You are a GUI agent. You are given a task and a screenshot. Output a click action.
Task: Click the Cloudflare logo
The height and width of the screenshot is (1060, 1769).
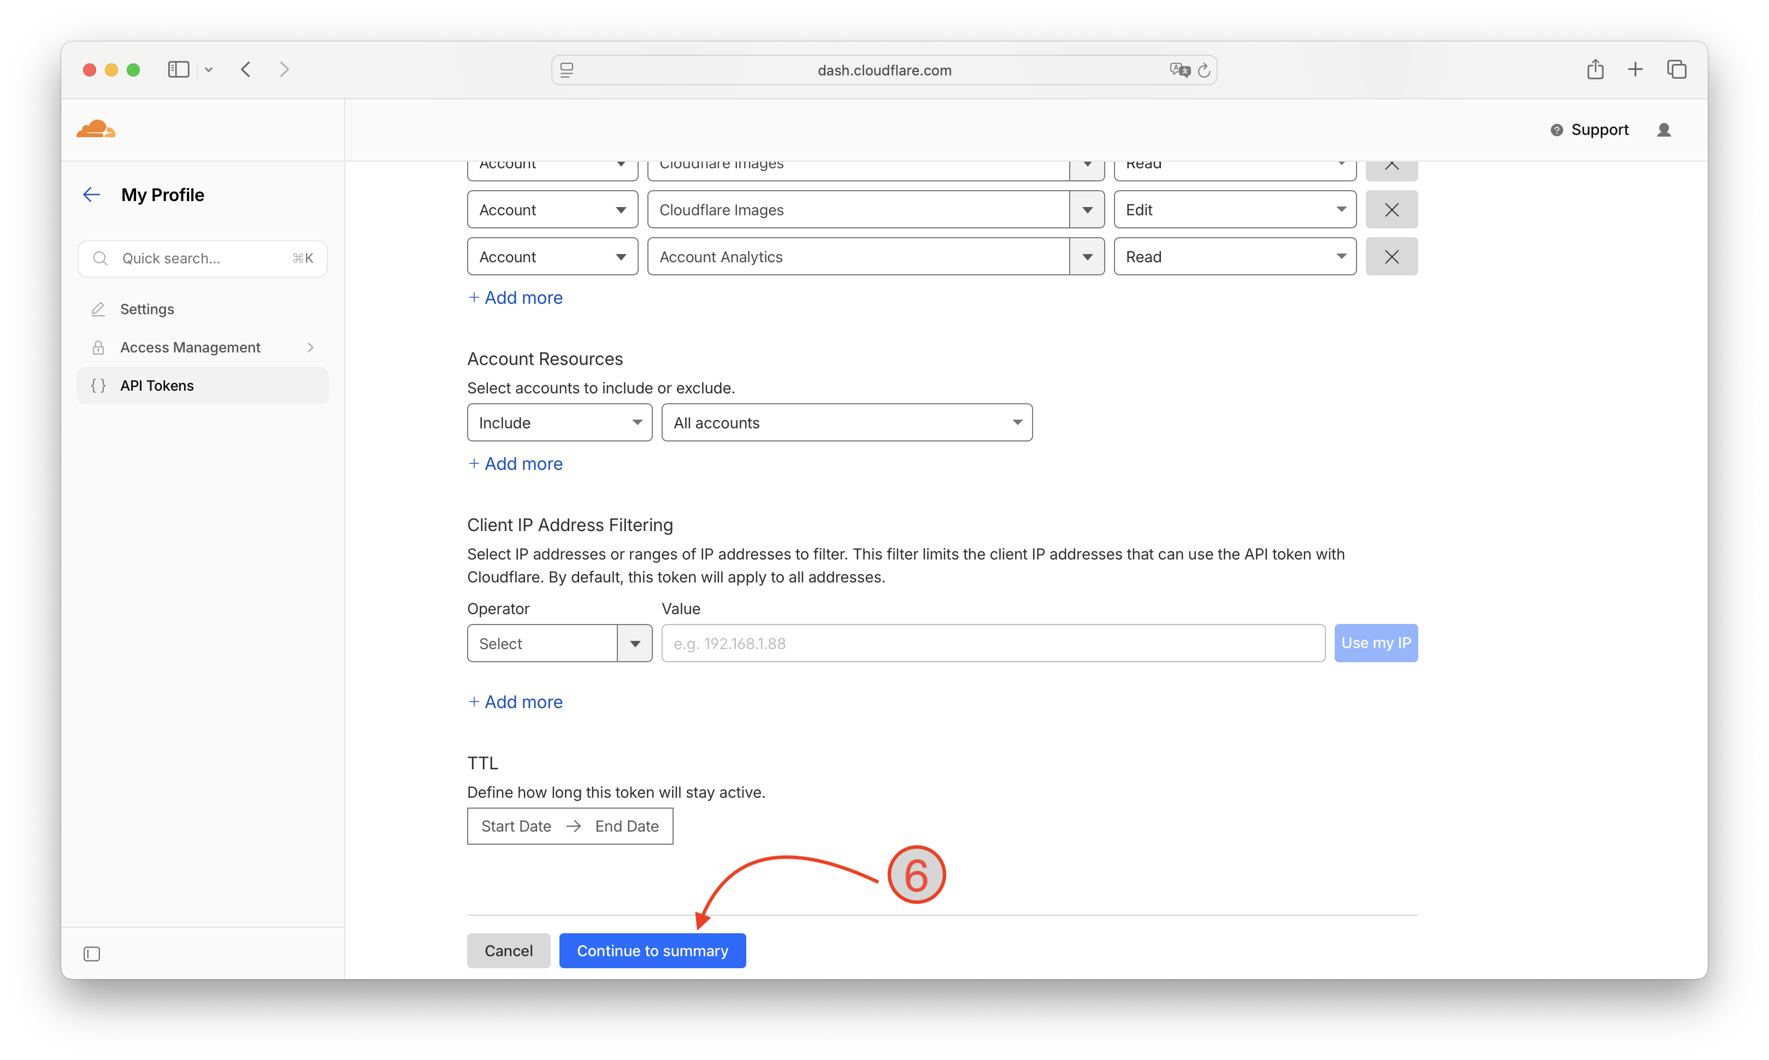pyautogui.click(x=96, y=129)
